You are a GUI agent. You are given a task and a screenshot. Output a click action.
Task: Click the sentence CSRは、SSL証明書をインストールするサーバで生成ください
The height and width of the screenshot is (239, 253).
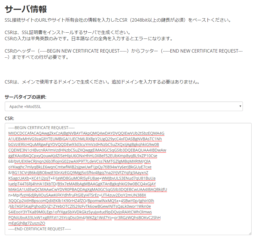(x=68, y=32)
